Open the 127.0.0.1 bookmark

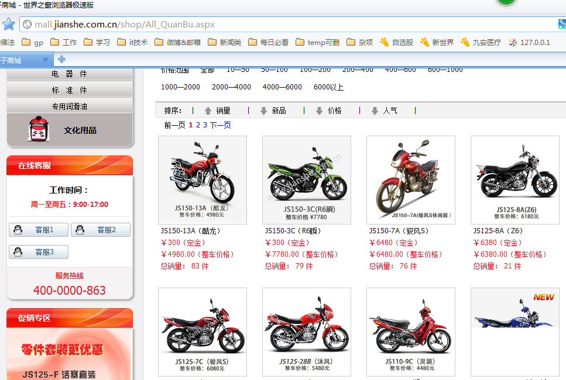click(529, 43)
